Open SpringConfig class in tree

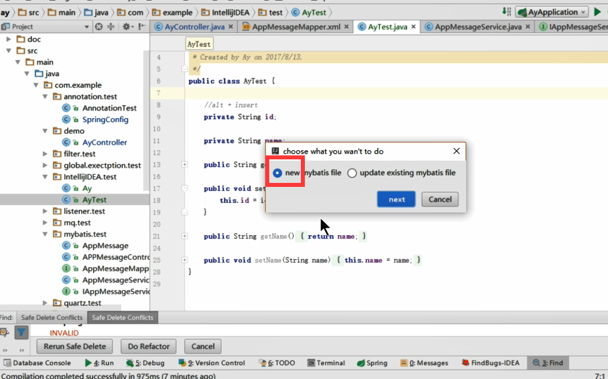click(104, 120)
